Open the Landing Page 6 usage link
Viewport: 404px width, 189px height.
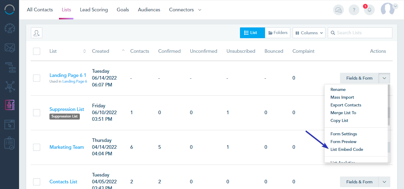coord(75,81)
